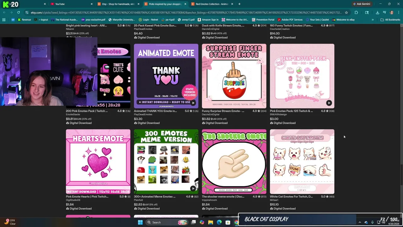Image resolution: width=403 pixels, height=227 pixels.
Task: Open File Explorer from the taskbar
Action: 211,222
